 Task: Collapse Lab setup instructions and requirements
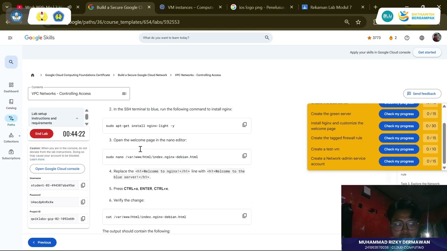point(77,118)
